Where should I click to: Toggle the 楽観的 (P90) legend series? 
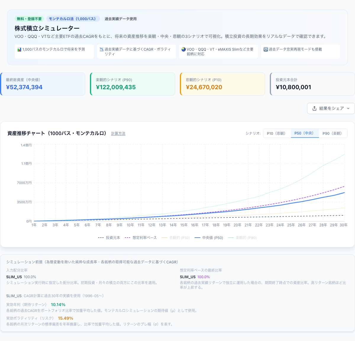point(242,238)
